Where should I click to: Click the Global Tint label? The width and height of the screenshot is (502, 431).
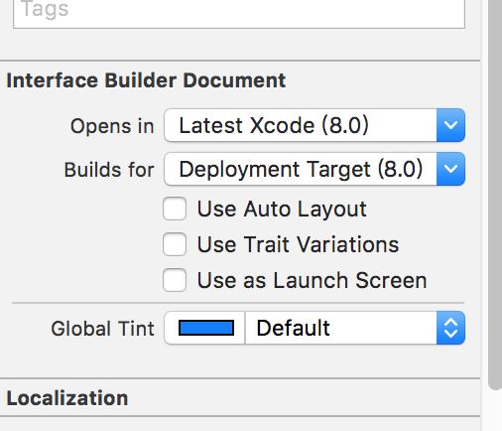tap(102, 329)
